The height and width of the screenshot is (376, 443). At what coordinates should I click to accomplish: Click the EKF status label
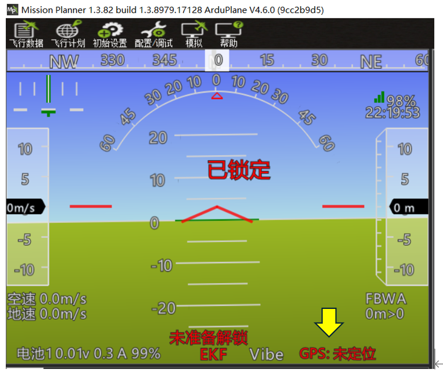[x=213, y=354]
